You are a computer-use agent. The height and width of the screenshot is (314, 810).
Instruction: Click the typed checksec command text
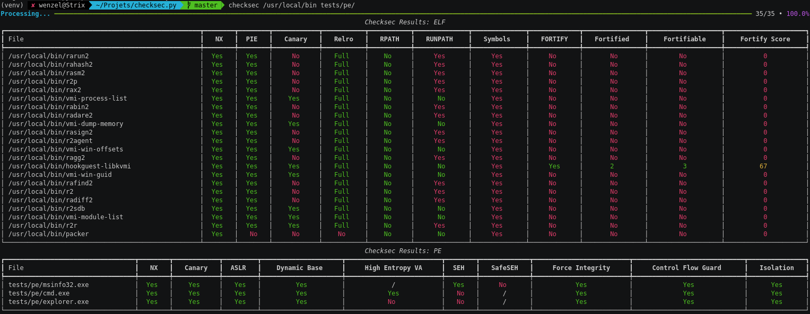(x=291, y=5)
